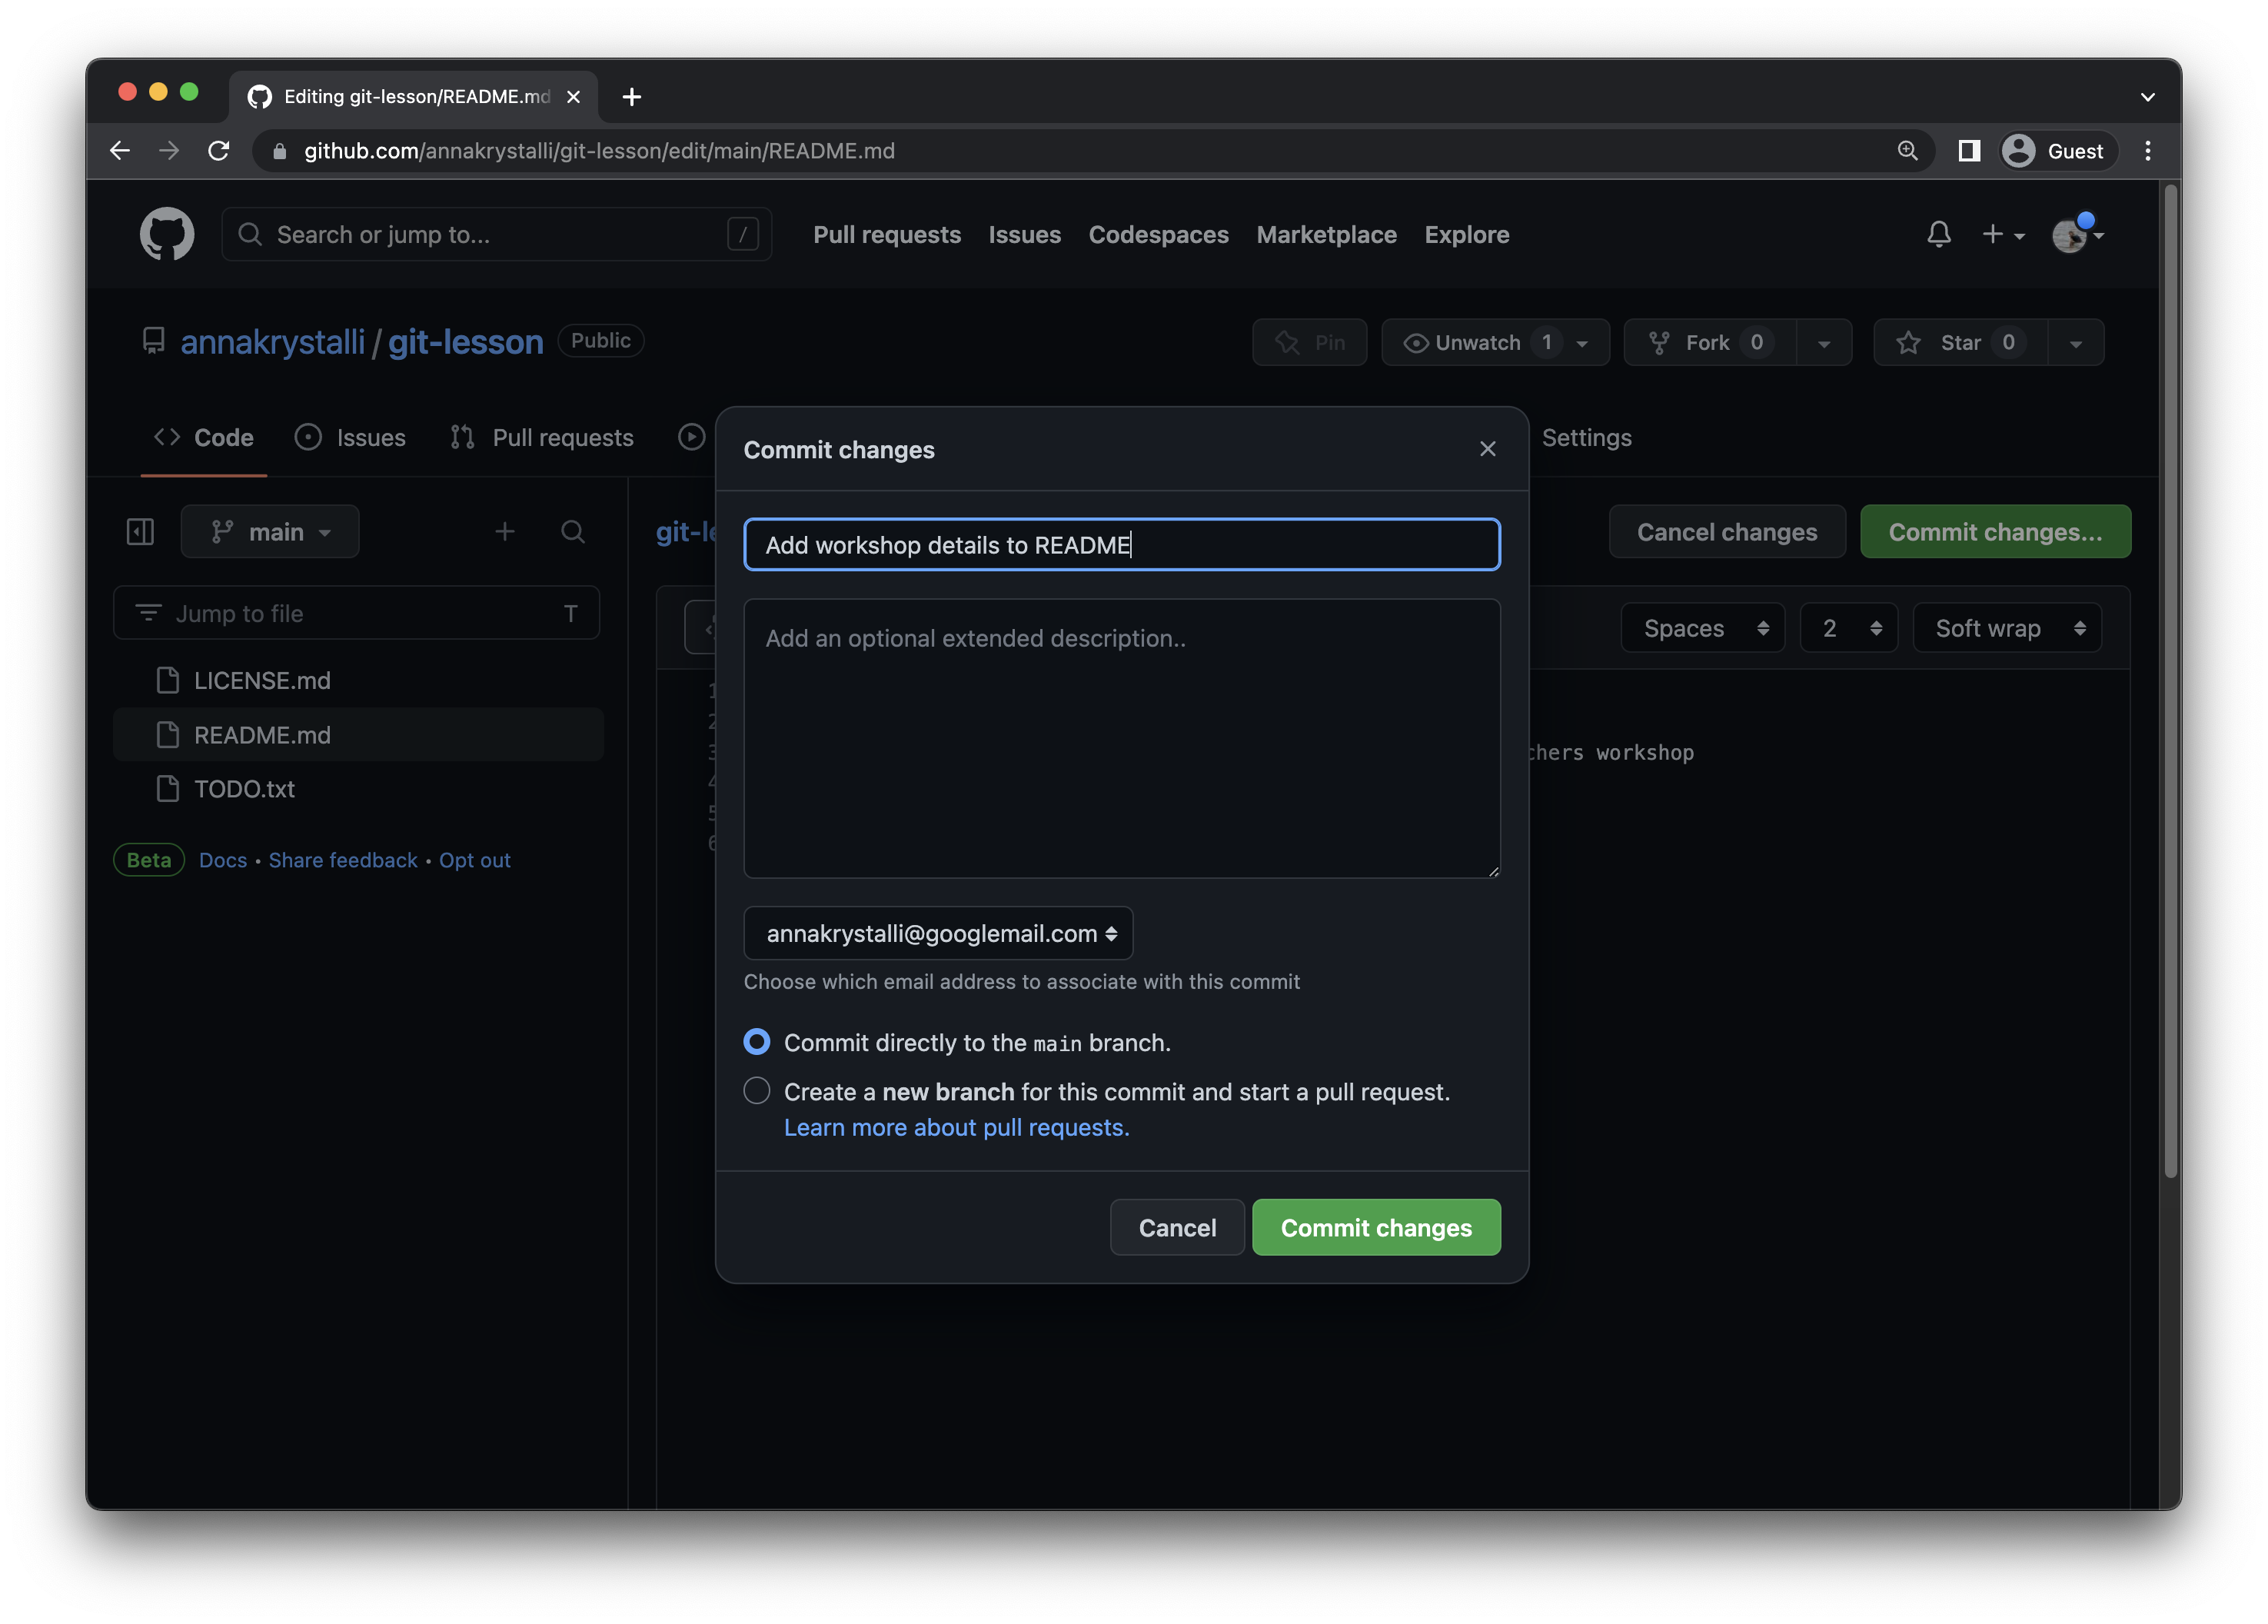Expand the Star lists dropdown
Viewport: 2268px width, 1624px height.
coord(2075,343)
